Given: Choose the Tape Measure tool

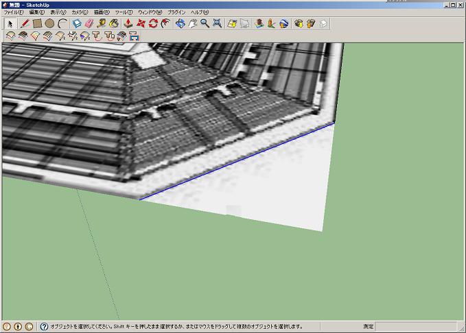Looking at the screenshot, I should (x=102, y=23).
